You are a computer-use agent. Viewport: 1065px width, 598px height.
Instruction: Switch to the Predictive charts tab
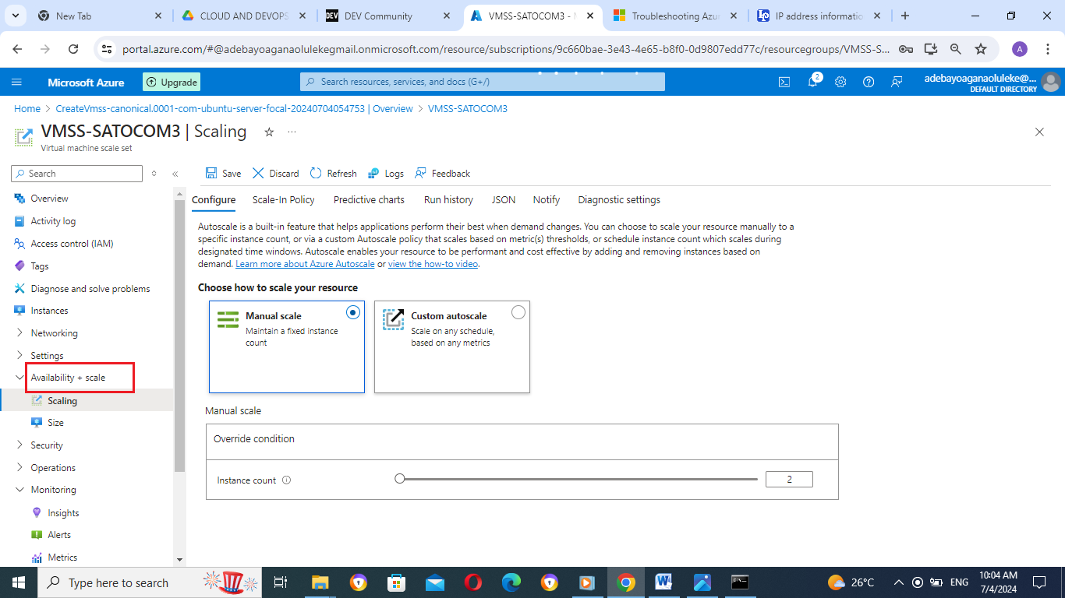click(369, 200)
